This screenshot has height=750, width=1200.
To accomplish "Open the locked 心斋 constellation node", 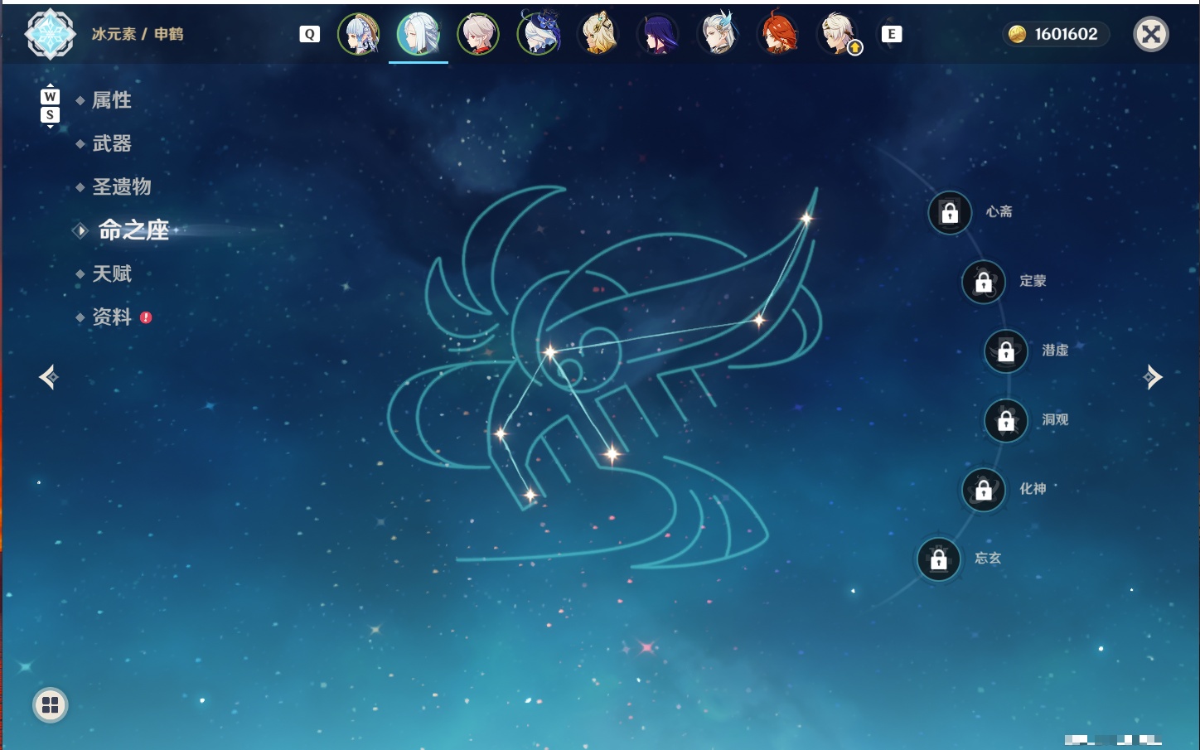I will tap(950, 213).
